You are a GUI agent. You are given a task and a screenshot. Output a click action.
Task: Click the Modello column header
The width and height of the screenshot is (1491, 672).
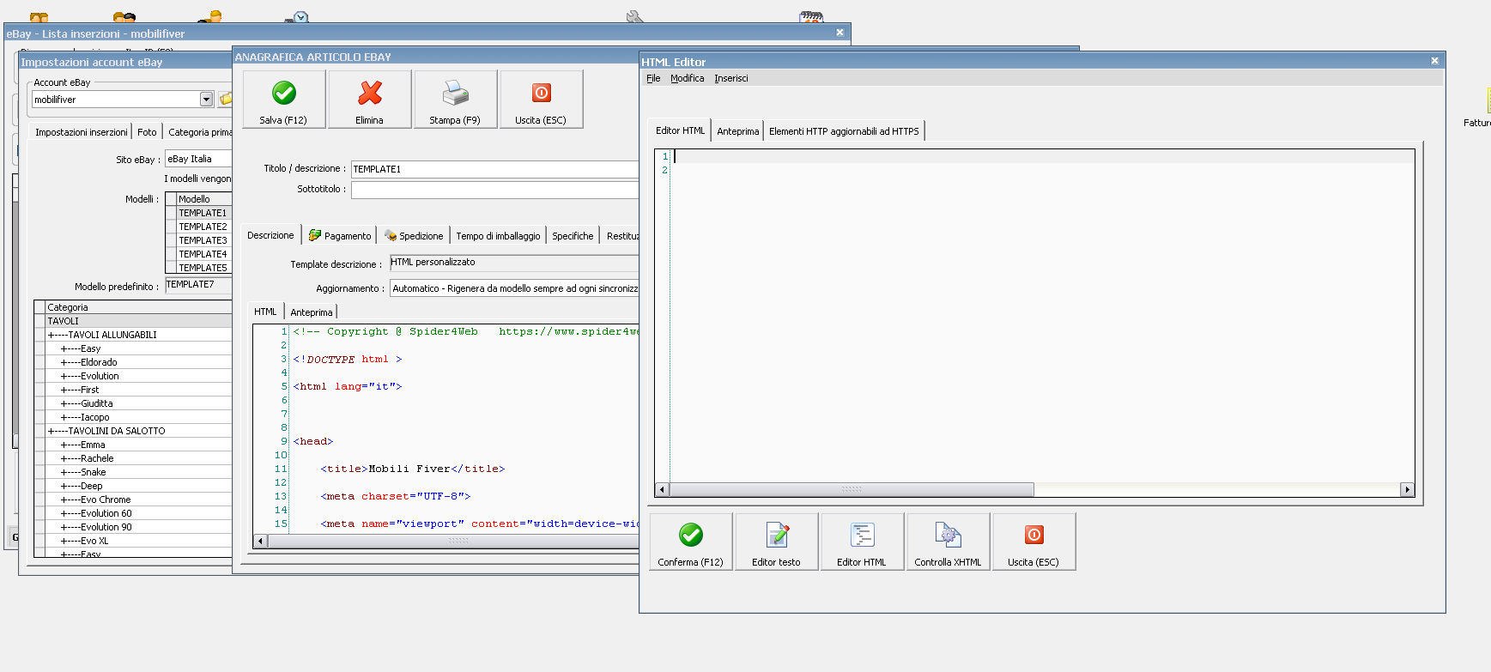(204, 199)
